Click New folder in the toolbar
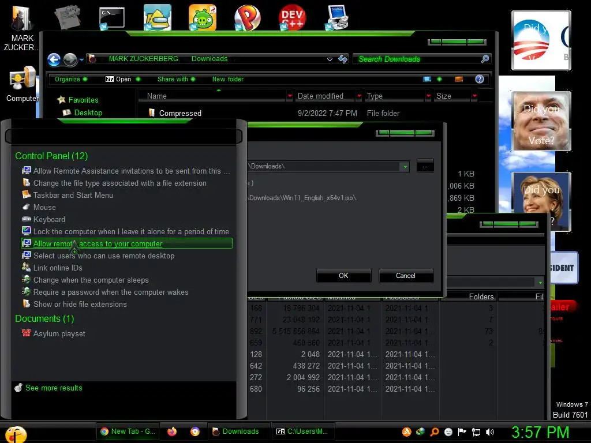The image size is (591, 443). 227,79
